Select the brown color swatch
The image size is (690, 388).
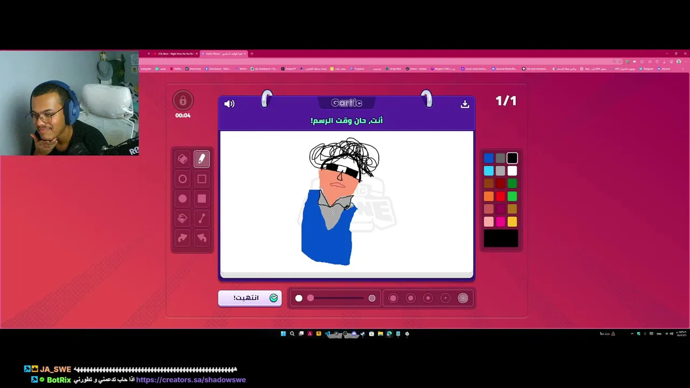[488, 184]
